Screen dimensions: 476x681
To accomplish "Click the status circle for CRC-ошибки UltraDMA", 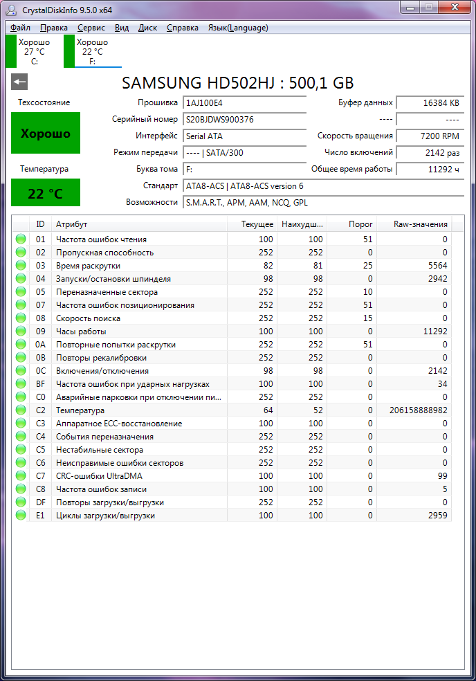I will click(21, 475).
